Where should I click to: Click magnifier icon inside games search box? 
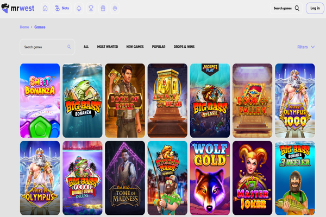69,47
